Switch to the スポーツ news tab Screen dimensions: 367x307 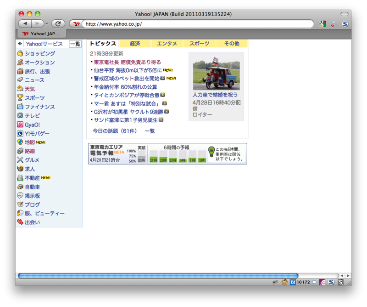[x=199, y=44]
